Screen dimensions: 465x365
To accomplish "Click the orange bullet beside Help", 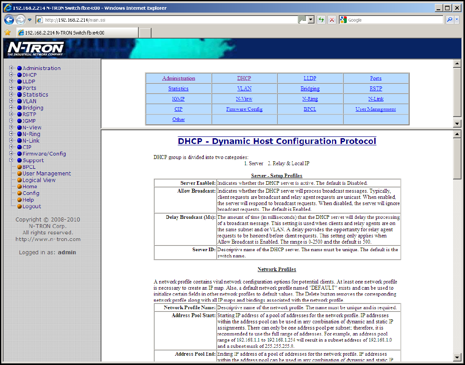I will point(19,200).
